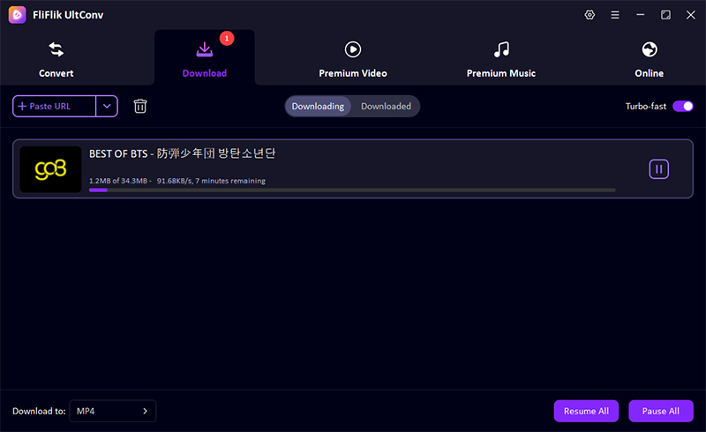Viewport: 706px width, 432px height.
Task: Pause the BEST OF BTS download
Action: pyautogui.click(x=658, y=169)
